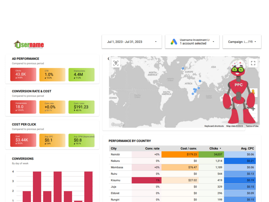Select the Eldoret row city cell
Screen dimensions: 269x202
(x=121, y=193)
